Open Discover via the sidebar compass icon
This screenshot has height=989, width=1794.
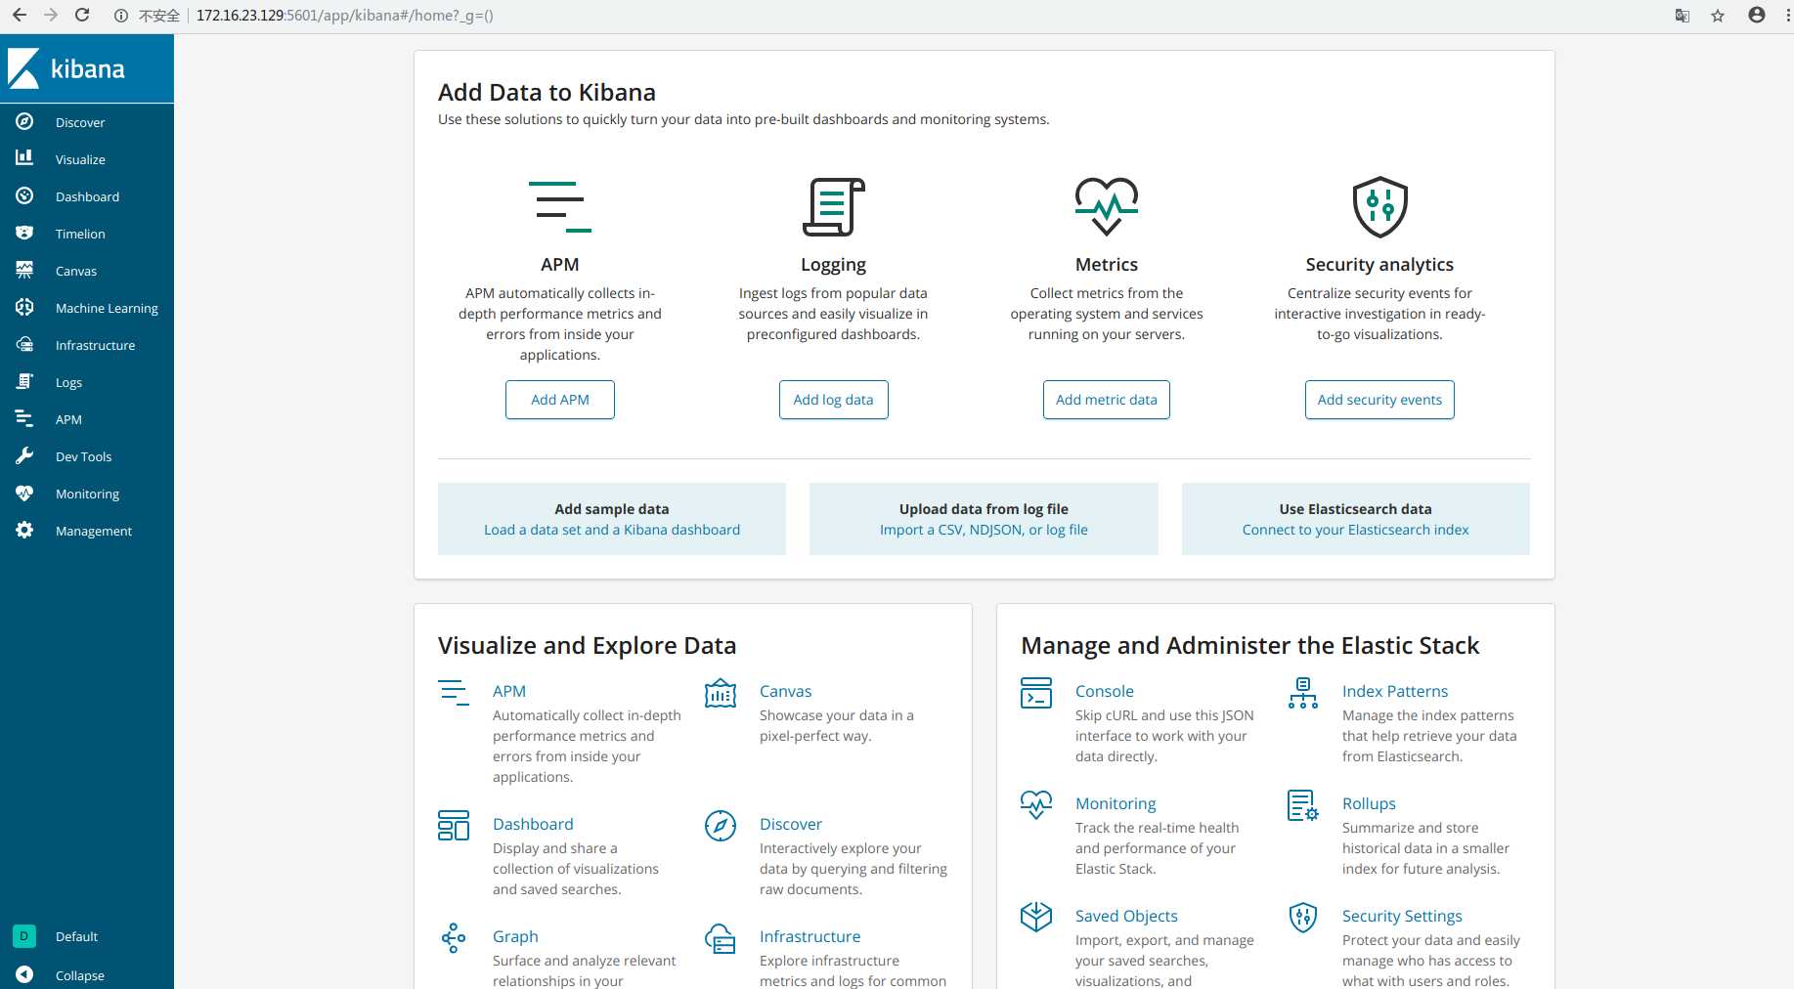click(x=24, y=121)
